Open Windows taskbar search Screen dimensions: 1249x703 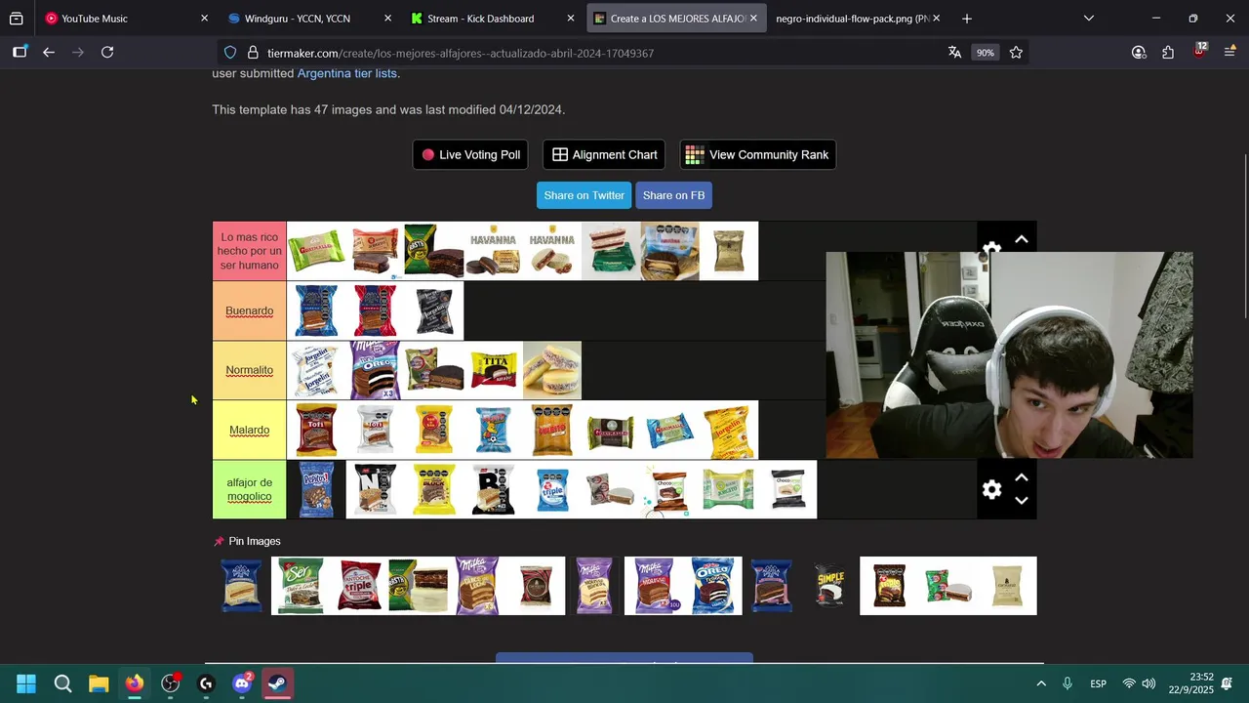tap(62, 683)
